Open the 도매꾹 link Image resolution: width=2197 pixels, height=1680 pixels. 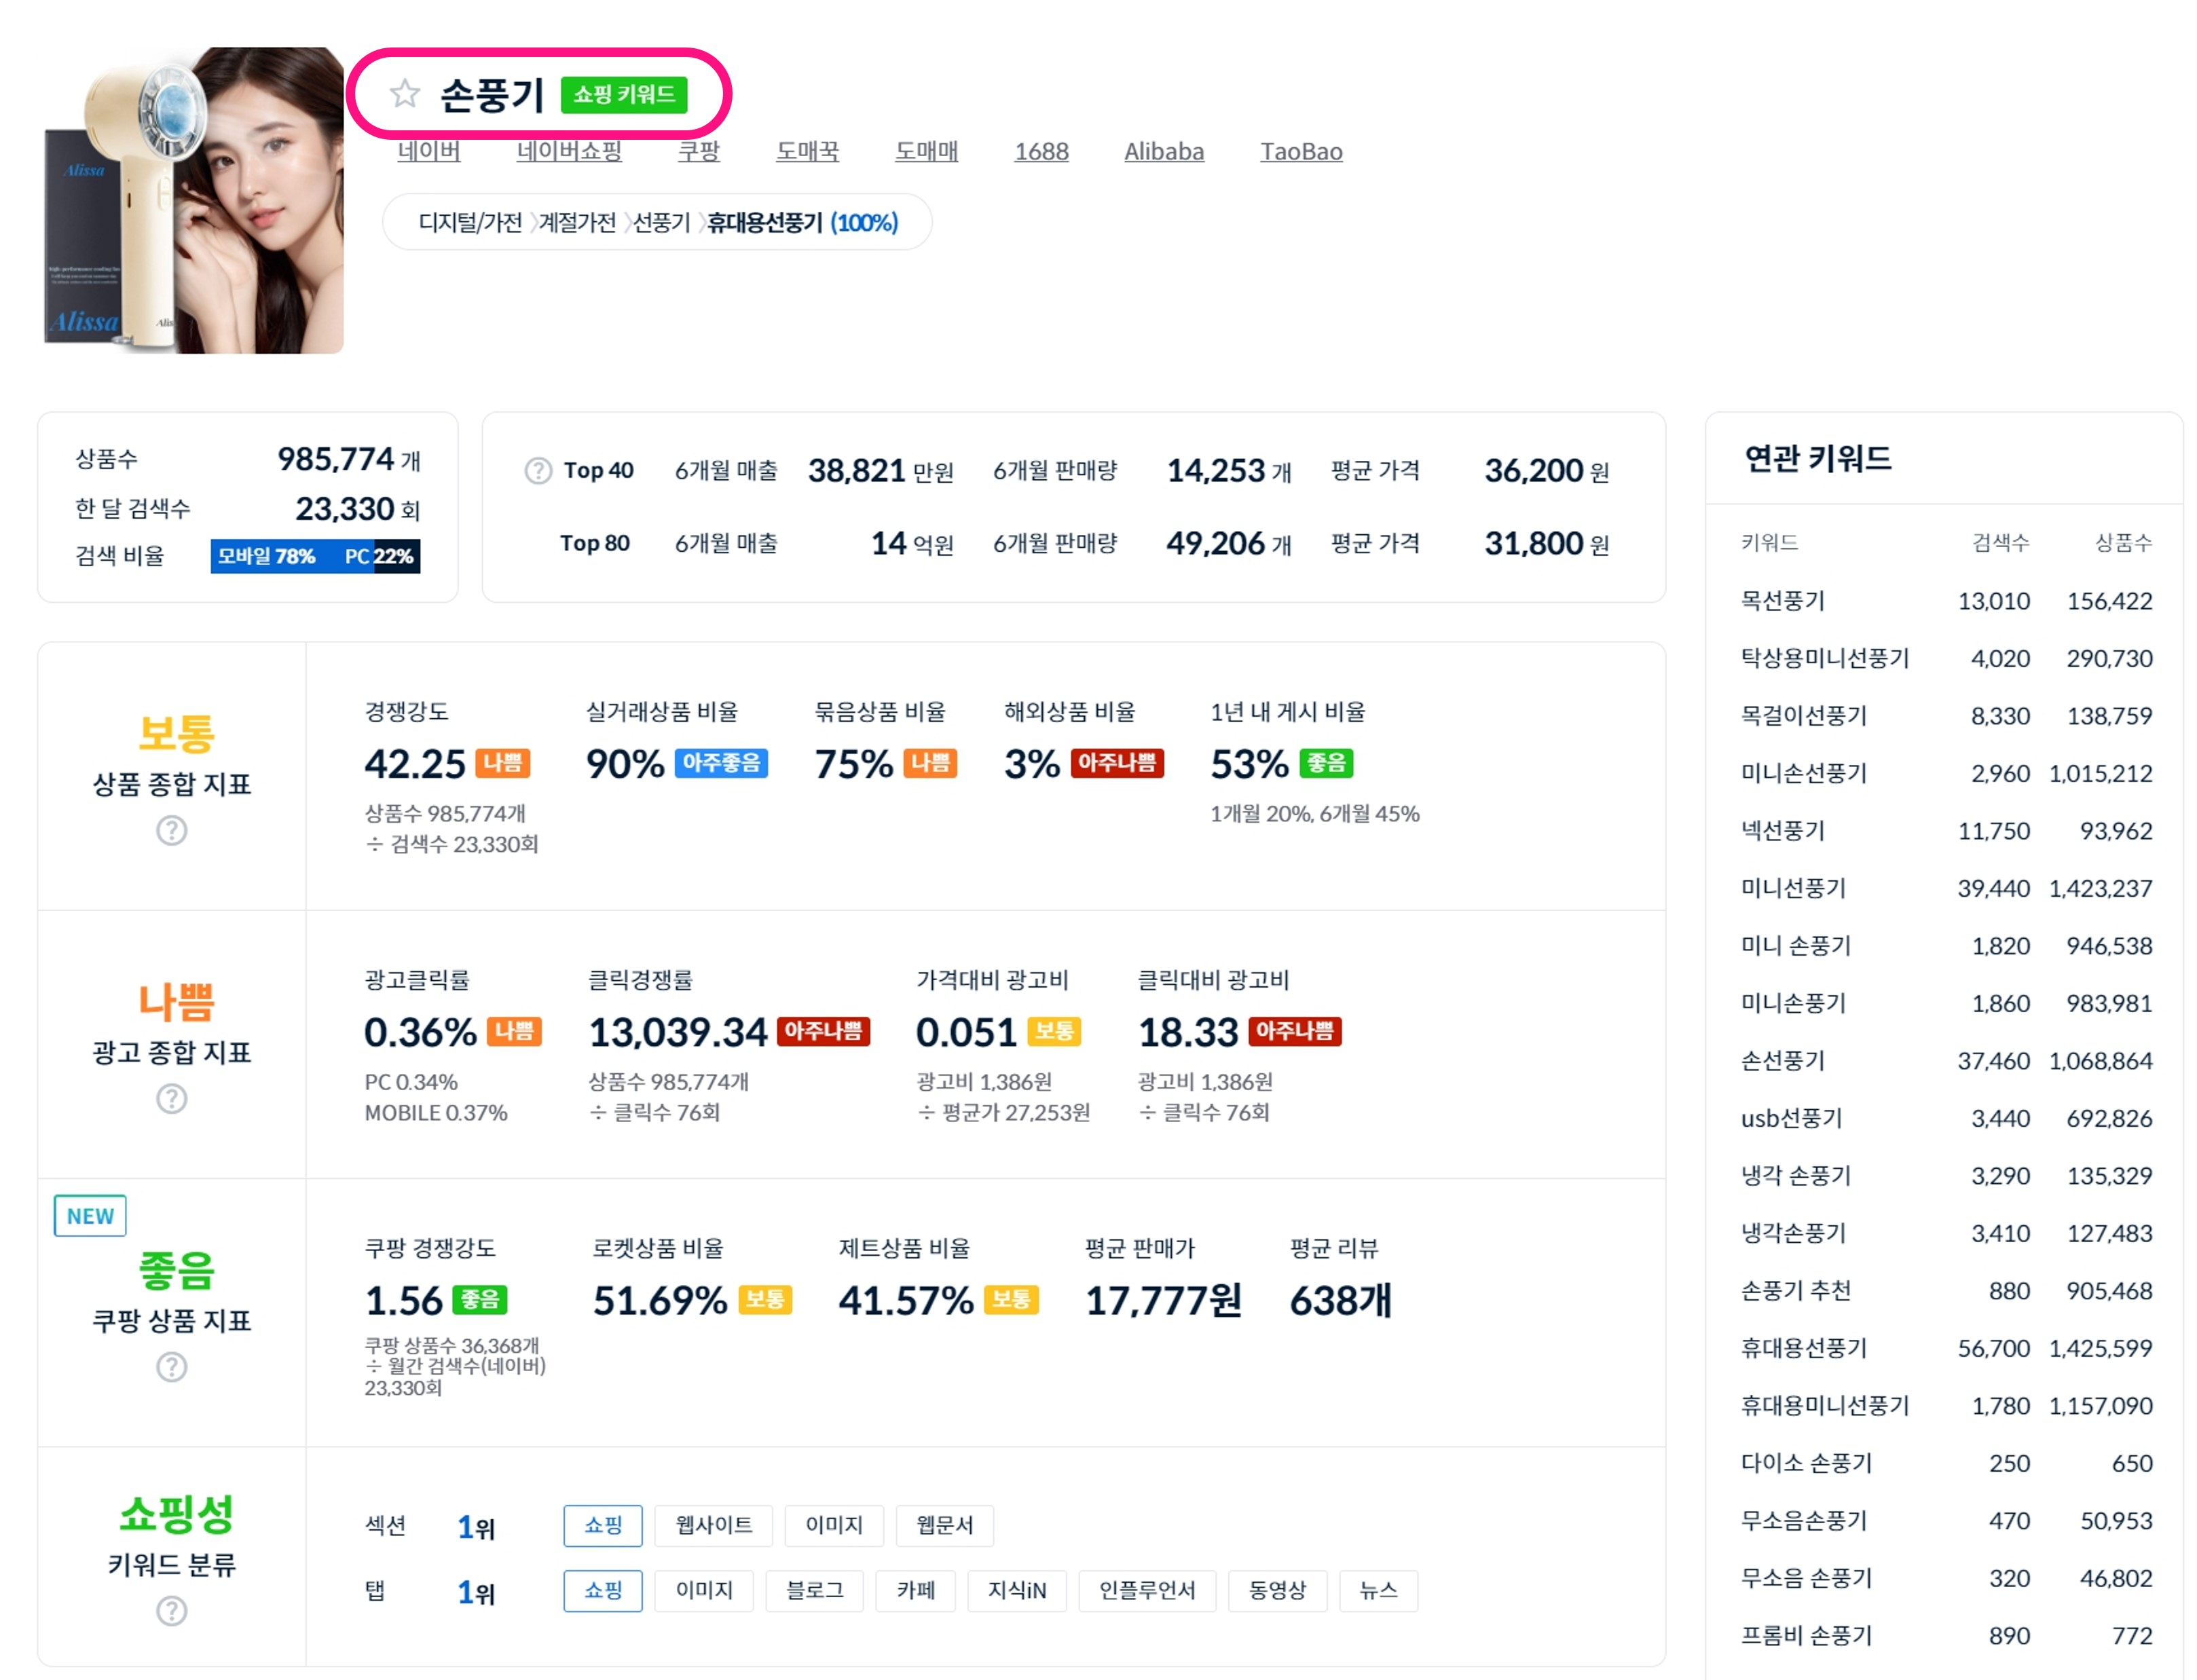pos(807,151)
